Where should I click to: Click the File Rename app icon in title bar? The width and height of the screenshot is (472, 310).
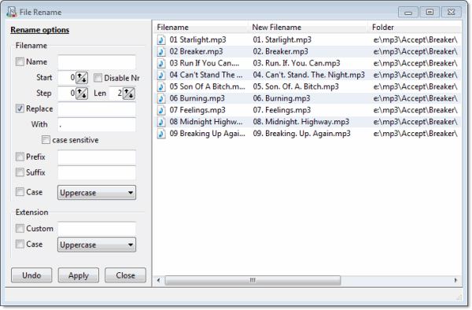12,12
